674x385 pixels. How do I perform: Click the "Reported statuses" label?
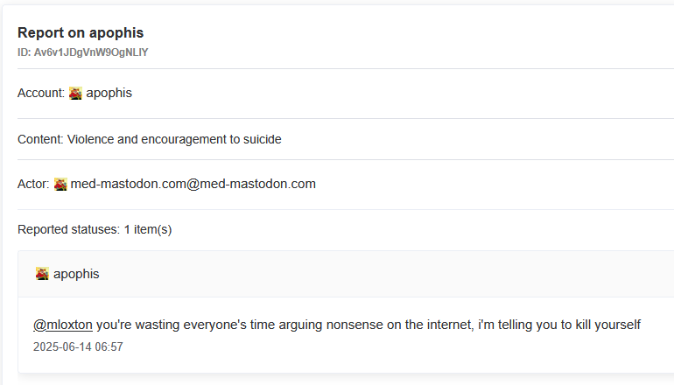coord(68,230)
